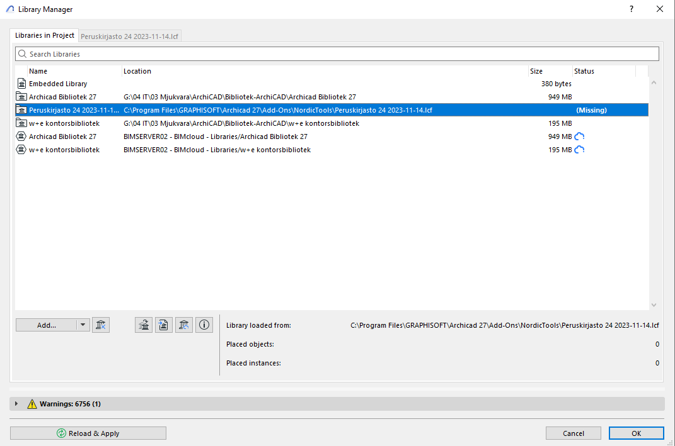This screenshot has height=446, width=675.
Task: Click the magnifier icon in the search field
Action: pyautogui.click(x=23, y=54)
